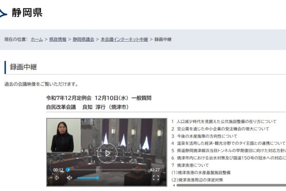Open the ホーム breadcrumb link
The width and height of the screenshot is (286, 191).
[37, 39]
